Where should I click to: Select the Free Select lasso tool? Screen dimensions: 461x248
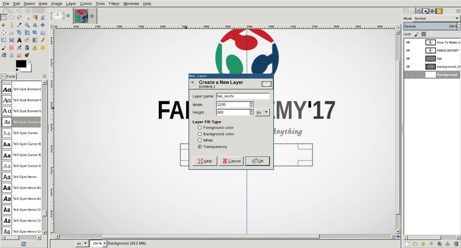tap(19, 18)
